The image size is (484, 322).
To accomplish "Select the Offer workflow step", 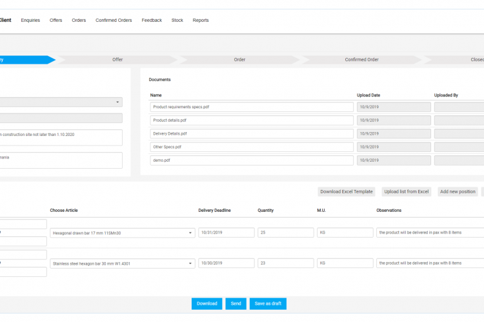I will coord(117,60).
